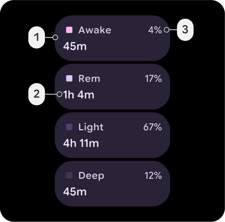The height and width of the screenshot is (222, 225).
Task: Open the Light sleep stage card
Action: (x=112, y=135)
